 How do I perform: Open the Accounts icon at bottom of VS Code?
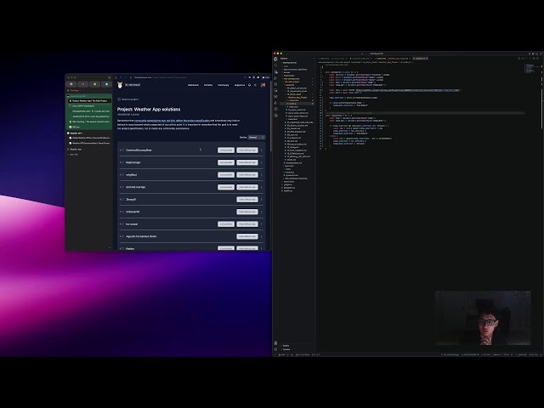point(275,343)
